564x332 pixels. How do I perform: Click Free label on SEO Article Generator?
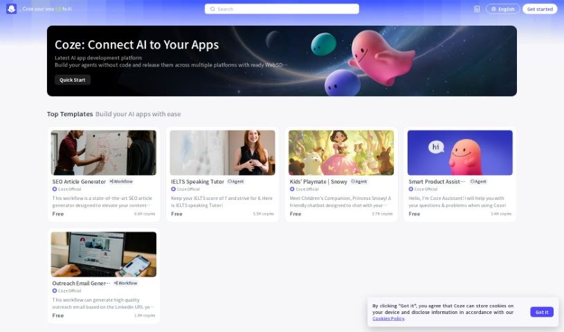58,214
